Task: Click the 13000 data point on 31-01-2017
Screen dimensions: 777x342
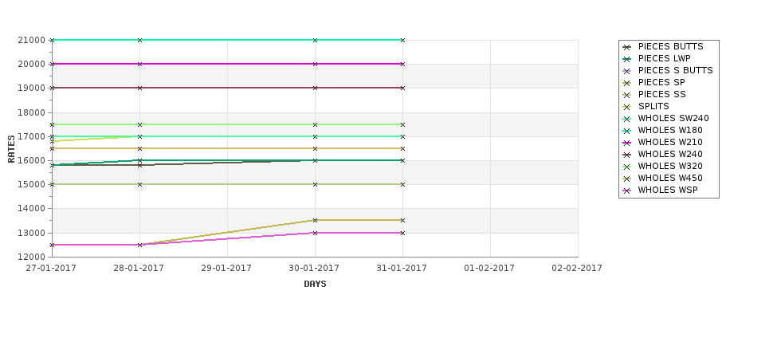Action: click(x=403, y=233)
